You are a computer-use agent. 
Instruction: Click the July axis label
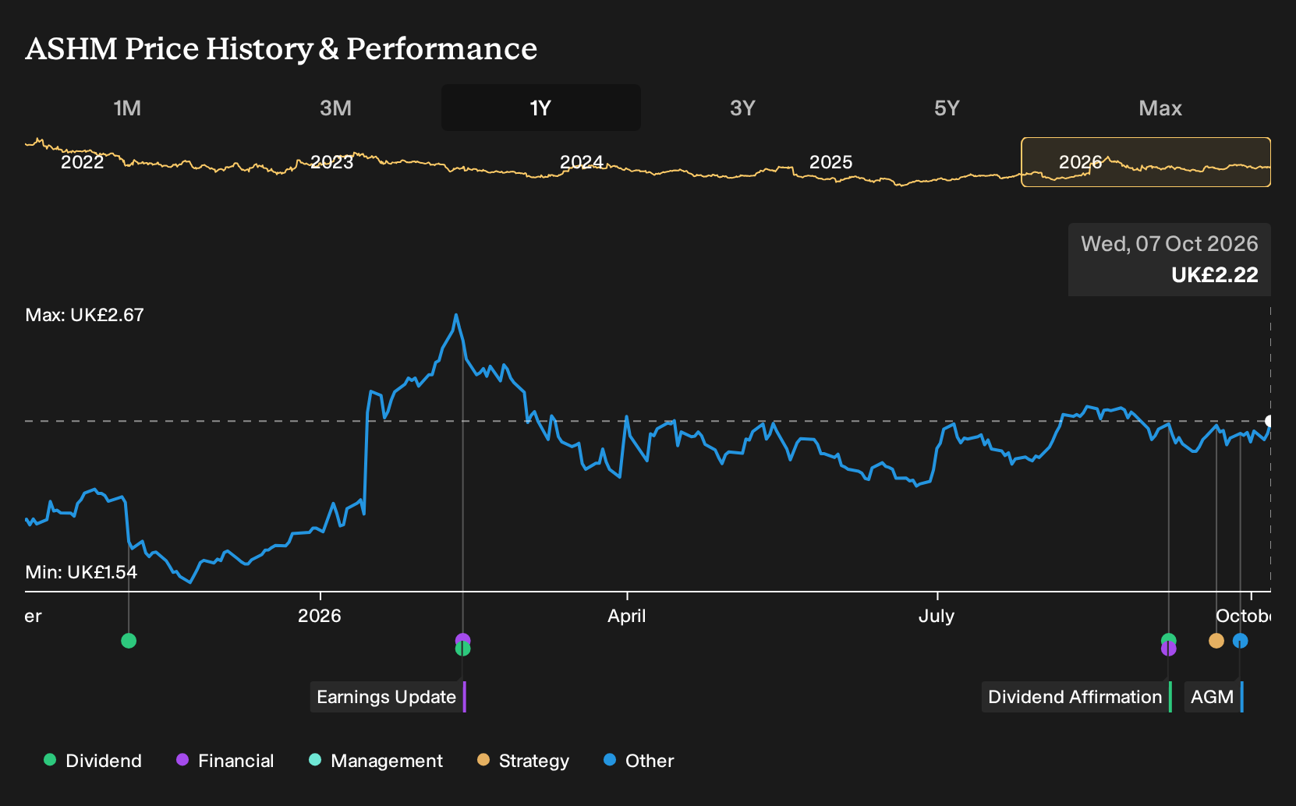tap(937, 616)
